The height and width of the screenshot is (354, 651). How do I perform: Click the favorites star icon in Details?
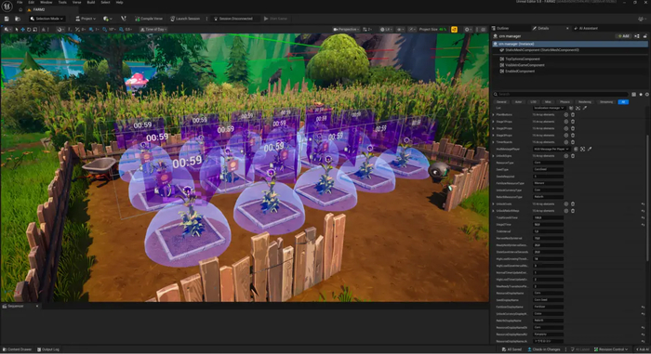[641, 95]
